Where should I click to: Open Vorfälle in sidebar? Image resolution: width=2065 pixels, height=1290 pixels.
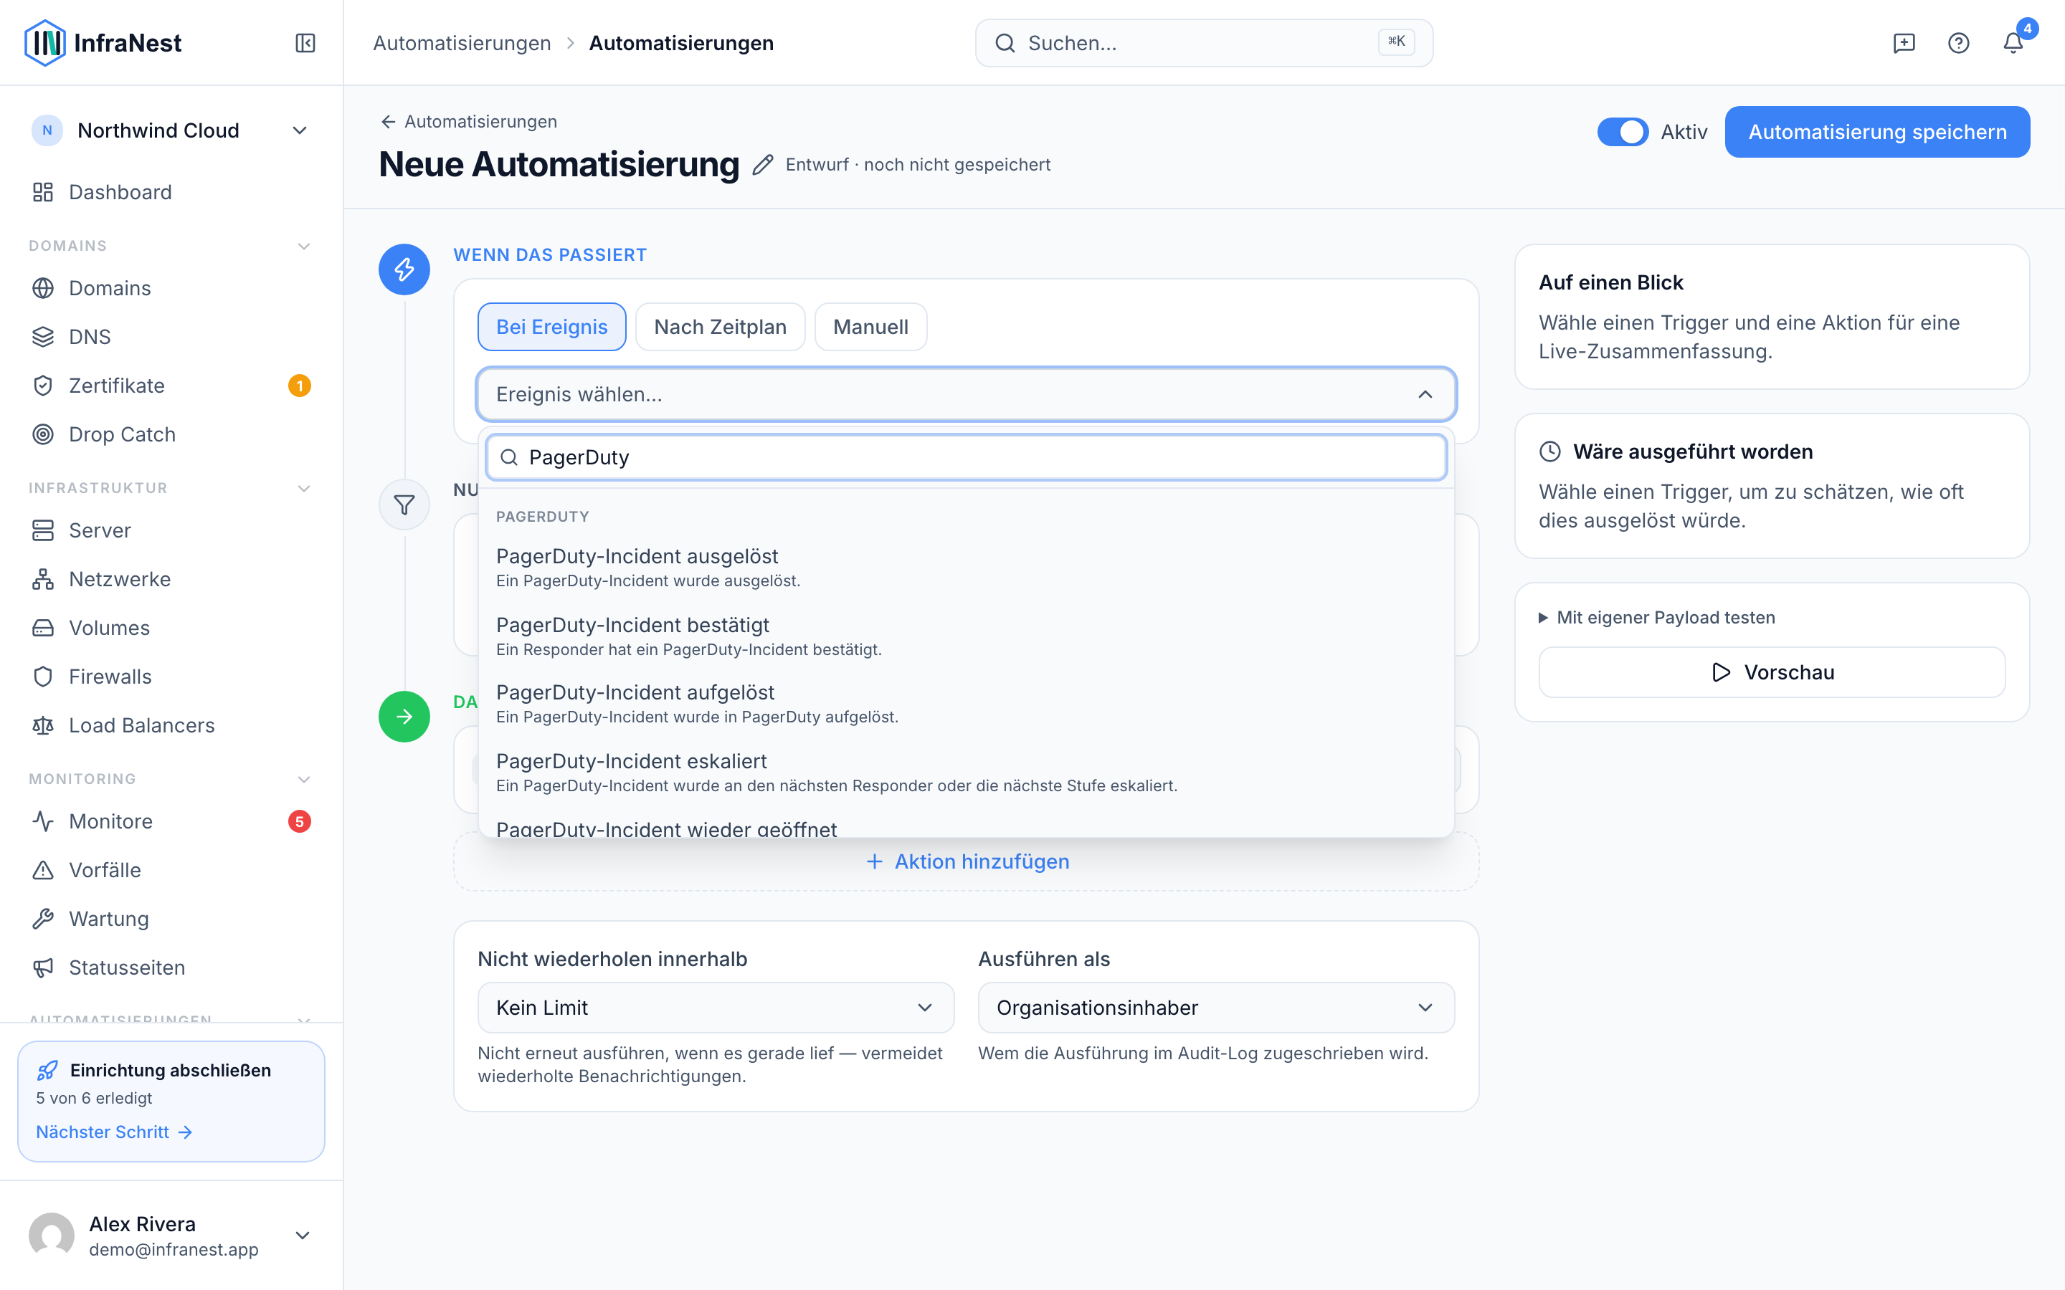[171, 870]
